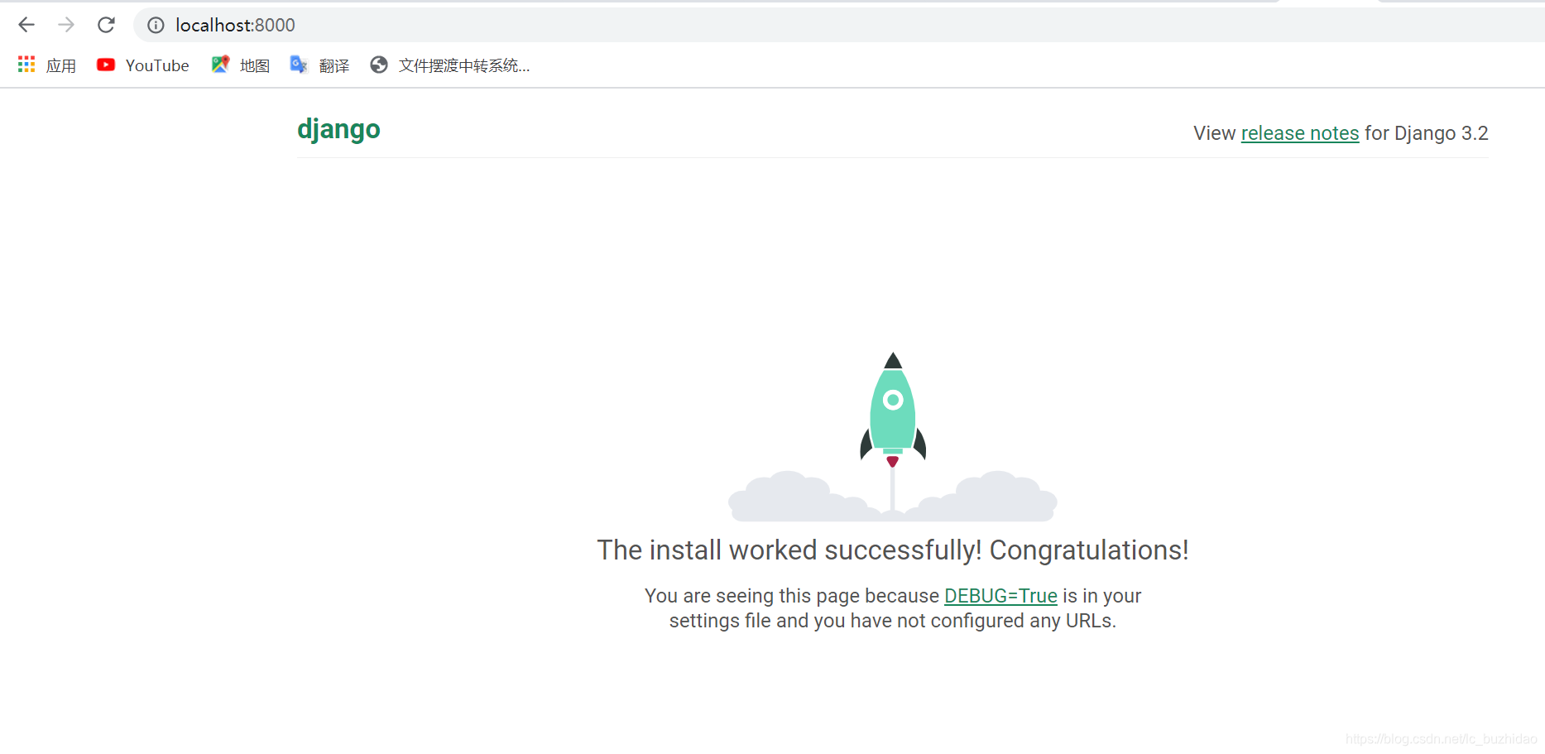
Task: Follow the DEBUG=True link
Action: coord(1000,596)
